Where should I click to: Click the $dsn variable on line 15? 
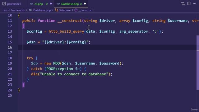(31, 42)
